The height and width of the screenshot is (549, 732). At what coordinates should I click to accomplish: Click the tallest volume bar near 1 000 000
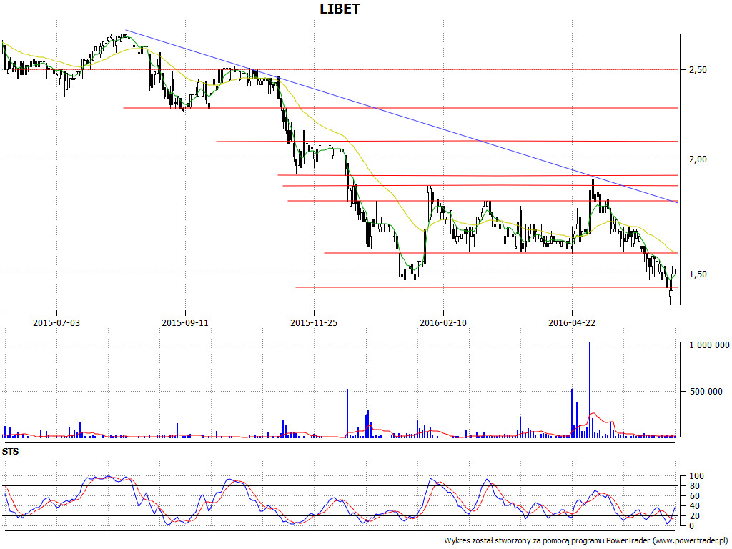pos(590,390)
